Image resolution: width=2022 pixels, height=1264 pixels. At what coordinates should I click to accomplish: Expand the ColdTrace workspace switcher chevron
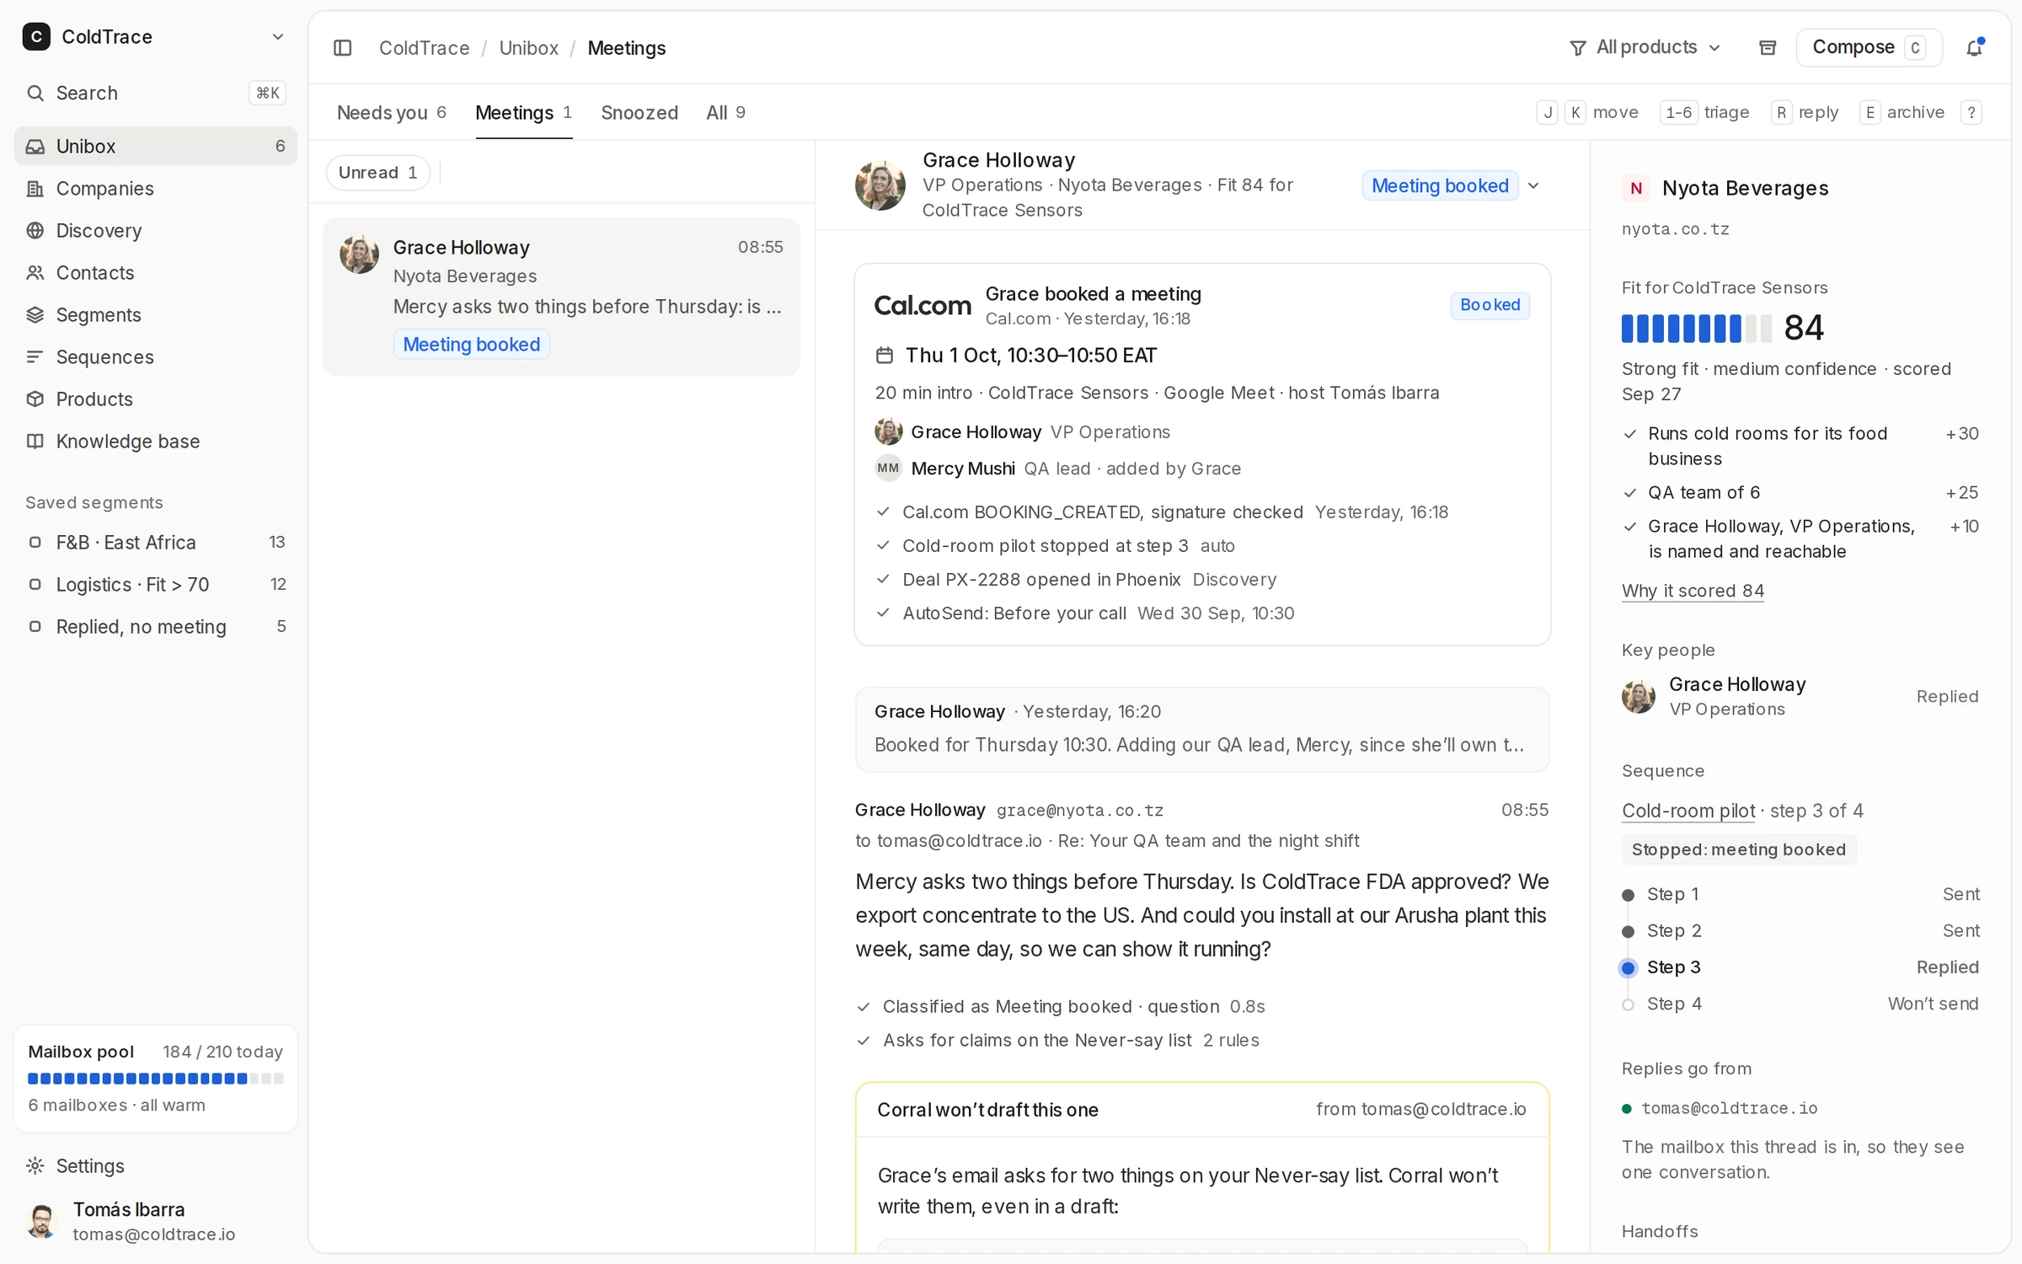click(x=277, y=37)
